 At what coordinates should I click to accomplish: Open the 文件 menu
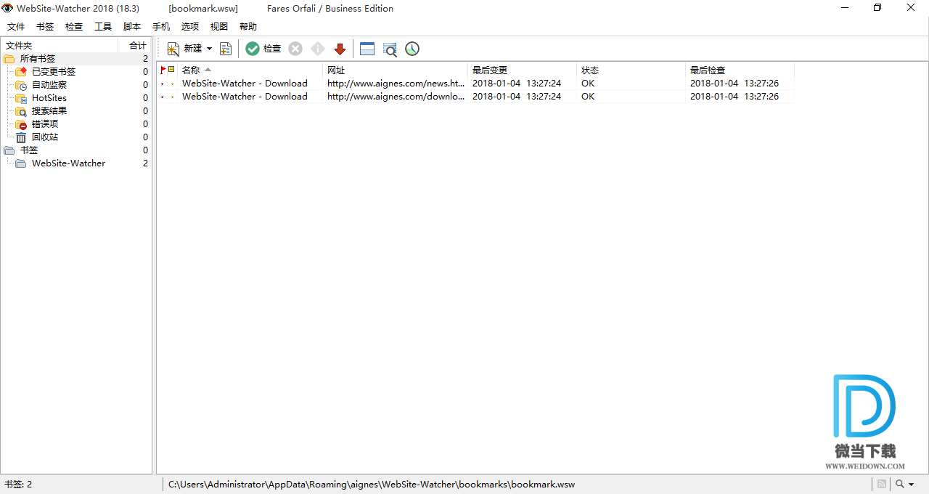pos(16,27)
